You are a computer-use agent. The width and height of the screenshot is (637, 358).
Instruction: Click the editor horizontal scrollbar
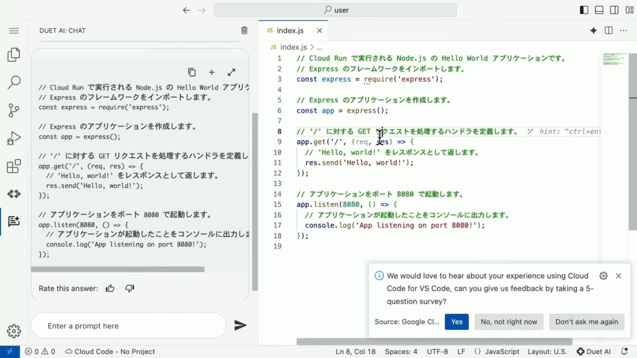click(434, 341)
